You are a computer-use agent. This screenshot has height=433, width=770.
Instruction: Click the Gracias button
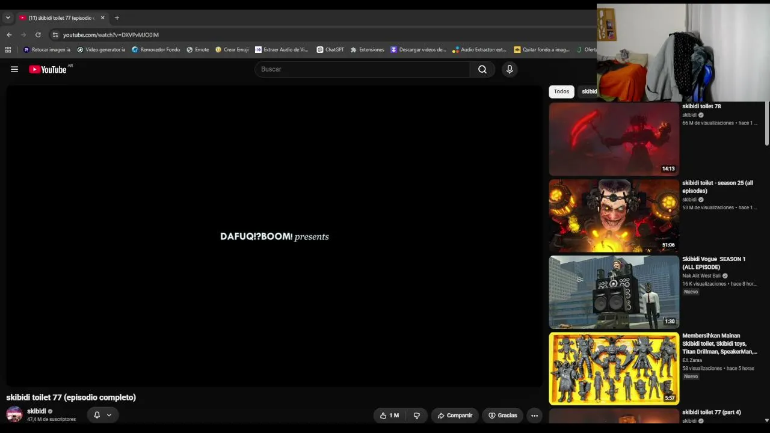(502, 416)
